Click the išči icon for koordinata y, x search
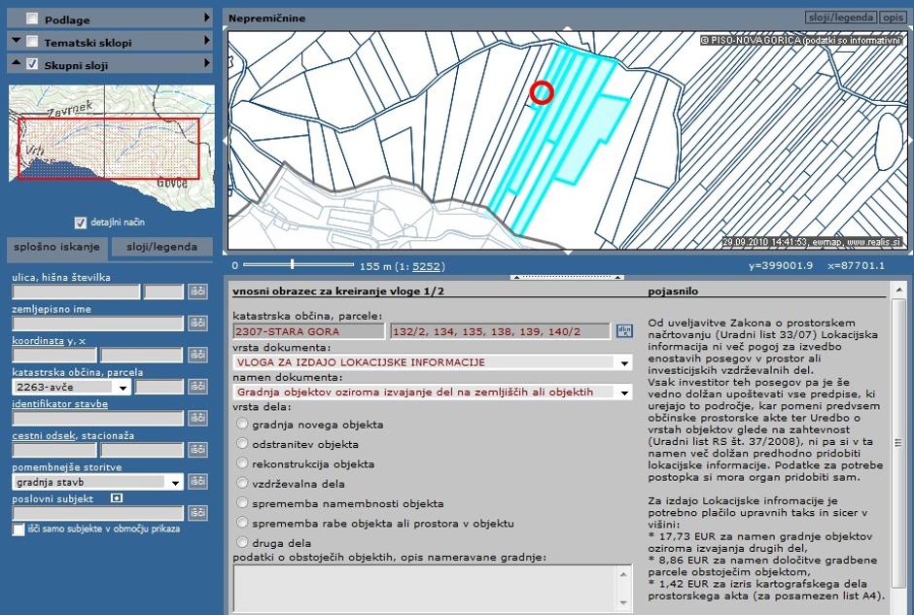914x615 pixels. [199, 355]
